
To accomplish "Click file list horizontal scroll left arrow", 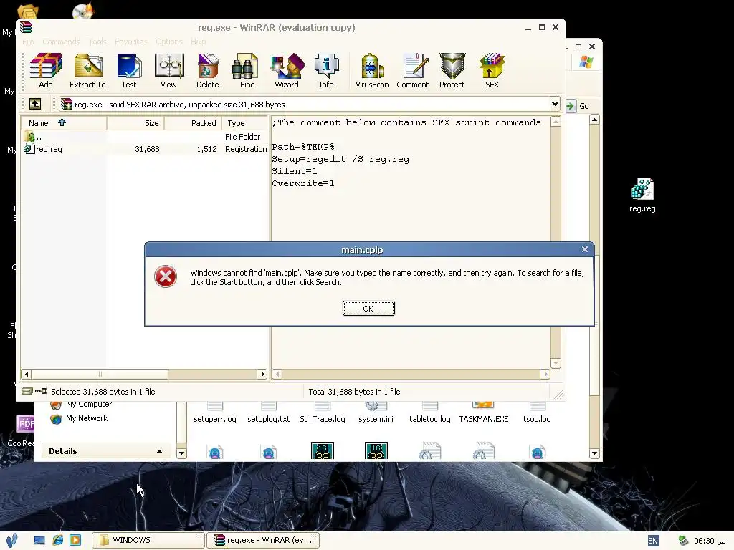I will point(27,374).
